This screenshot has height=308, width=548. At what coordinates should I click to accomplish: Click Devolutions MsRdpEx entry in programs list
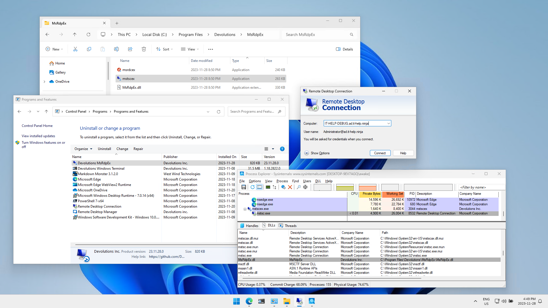tap(94, 163)
